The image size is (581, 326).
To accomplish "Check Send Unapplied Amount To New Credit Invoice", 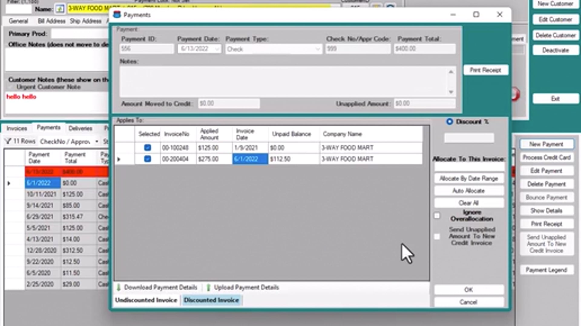I will pos(437,236).
